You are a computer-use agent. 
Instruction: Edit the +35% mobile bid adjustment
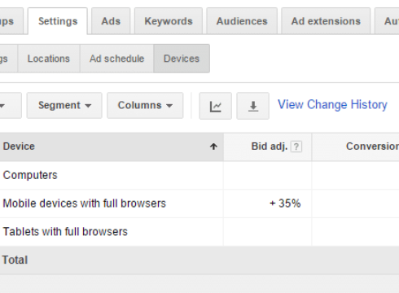click(285, 203)
